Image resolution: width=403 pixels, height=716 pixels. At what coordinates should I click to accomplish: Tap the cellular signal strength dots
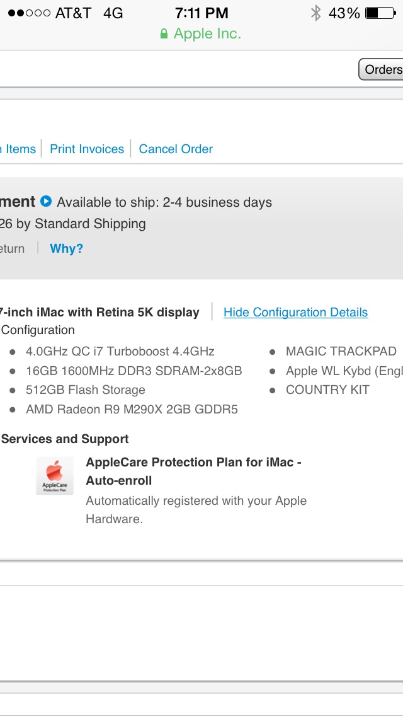point(29,13)
